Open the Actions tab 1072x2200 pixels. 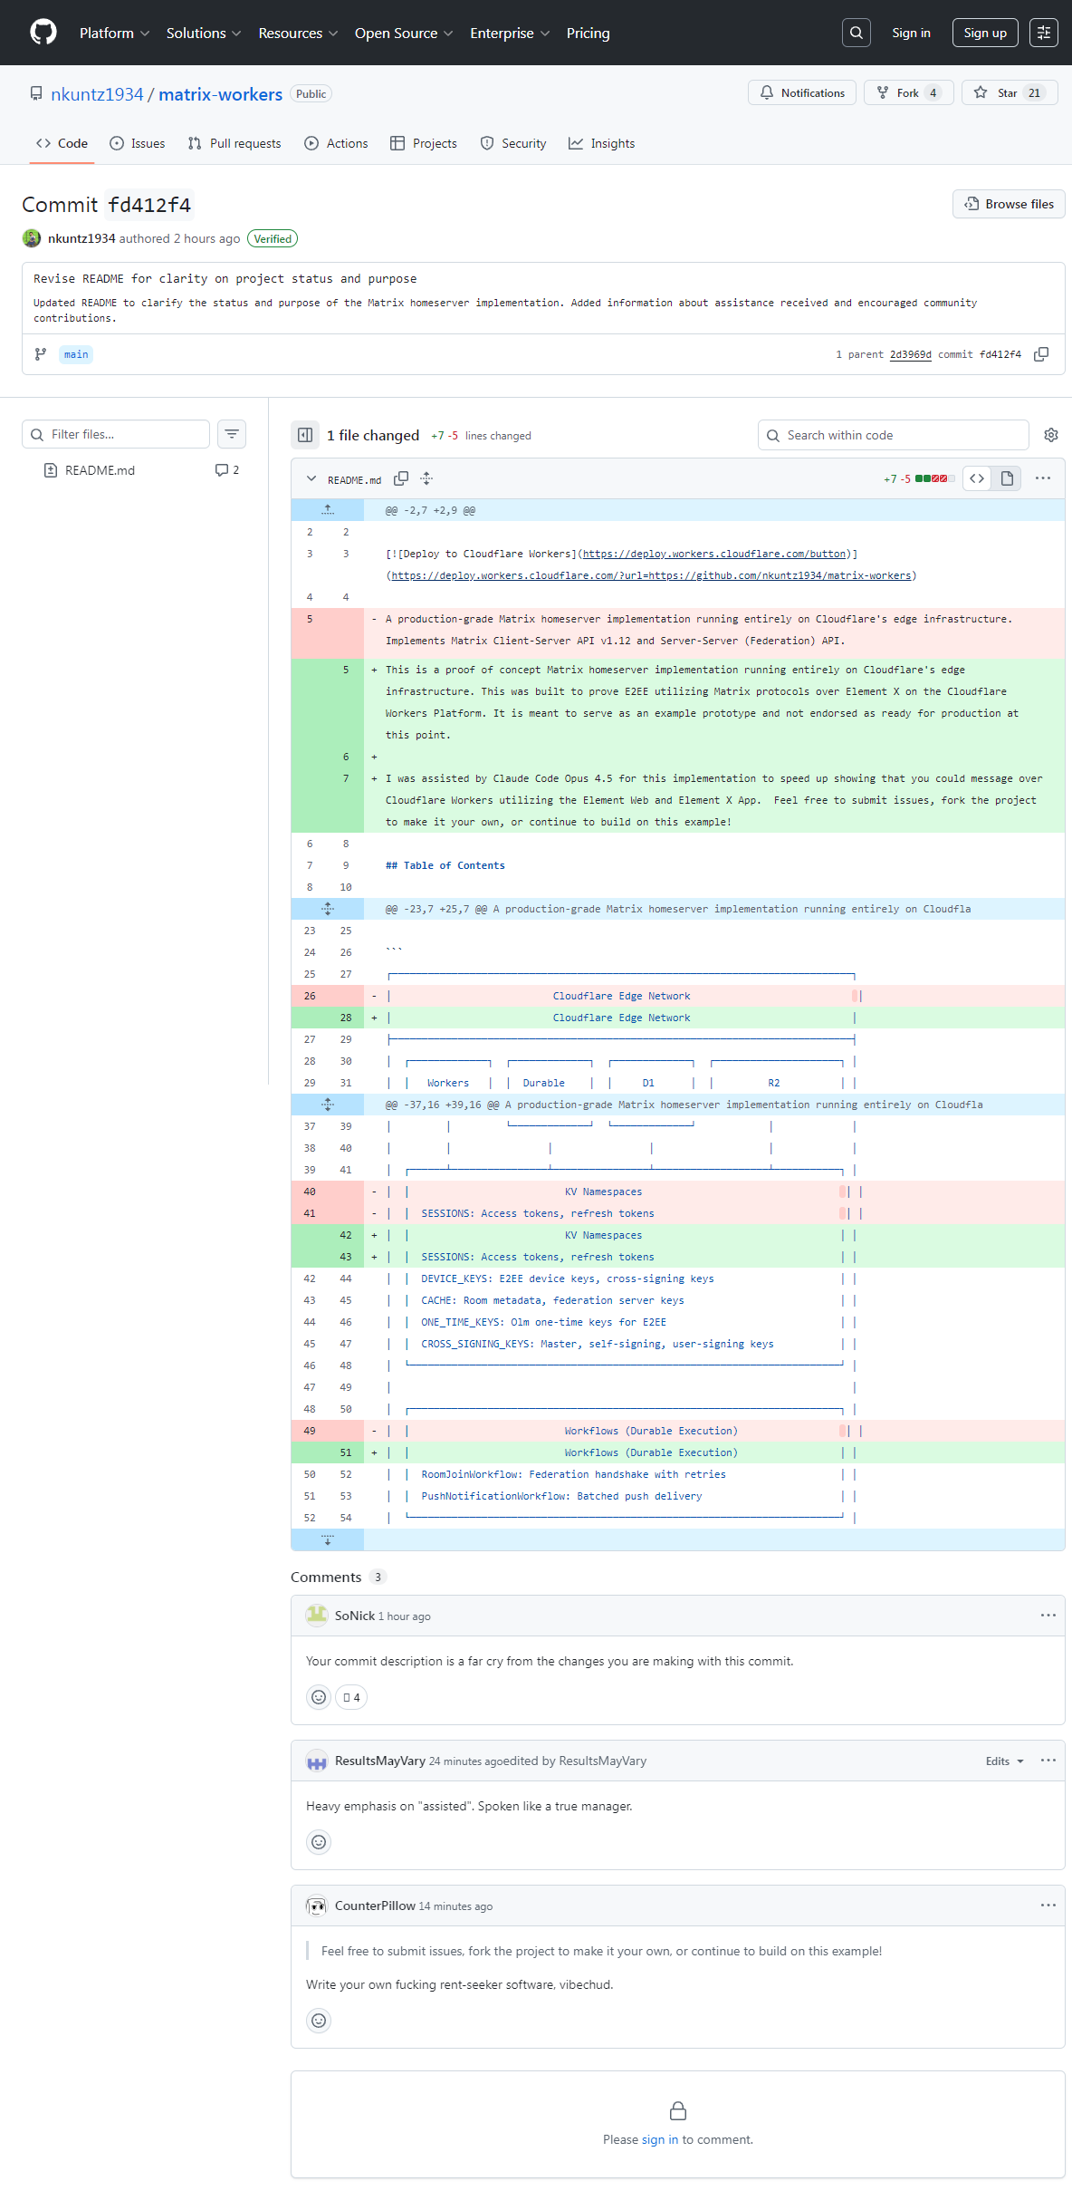(x=337, y=143)
